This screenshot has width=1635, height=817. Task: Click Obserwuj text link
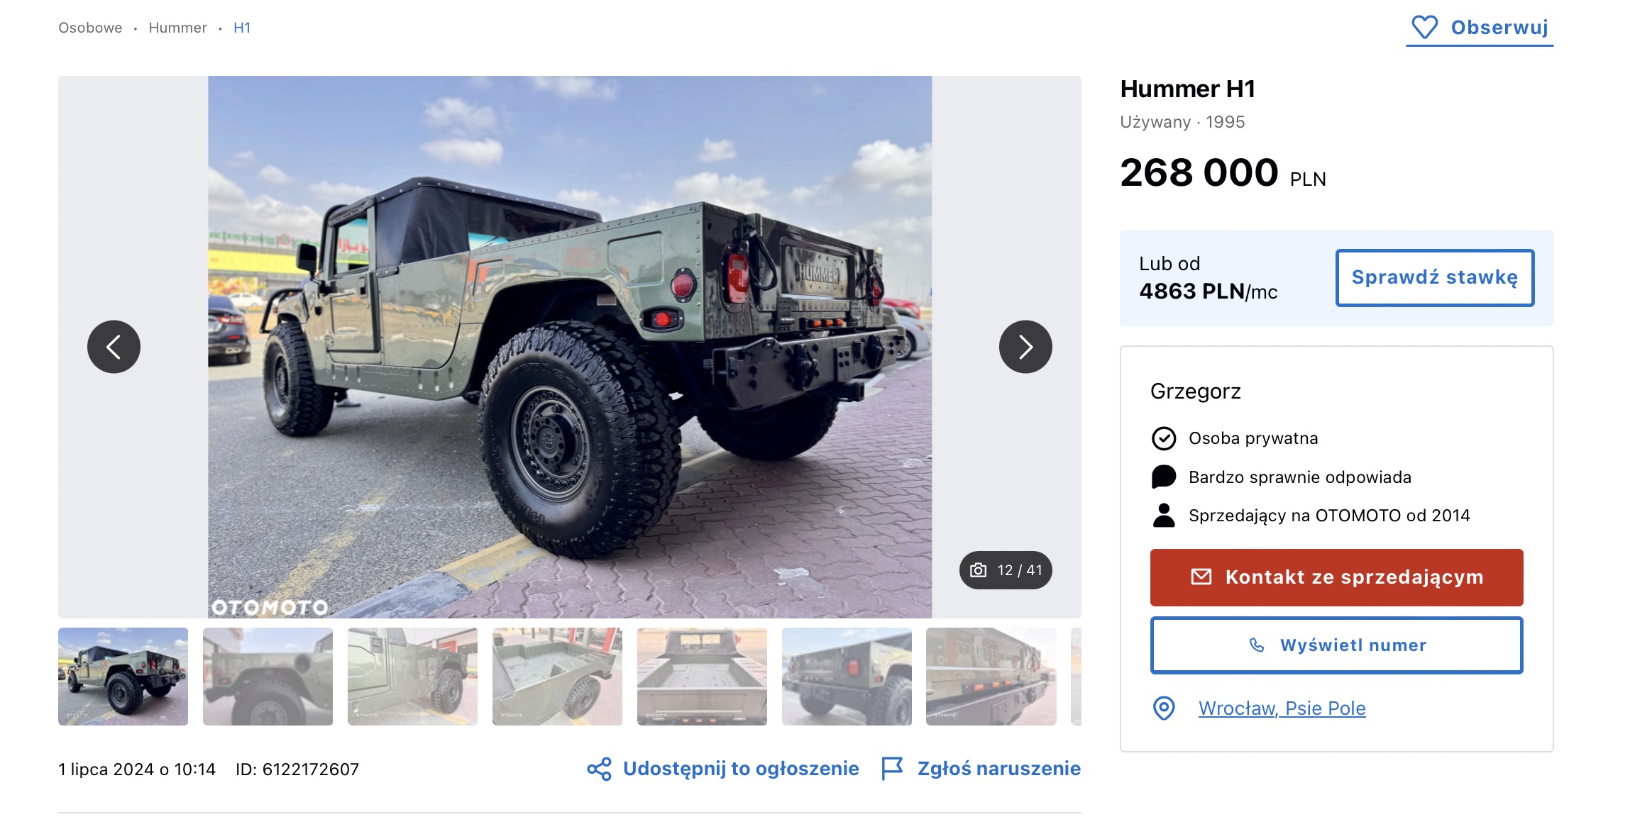1499,28
